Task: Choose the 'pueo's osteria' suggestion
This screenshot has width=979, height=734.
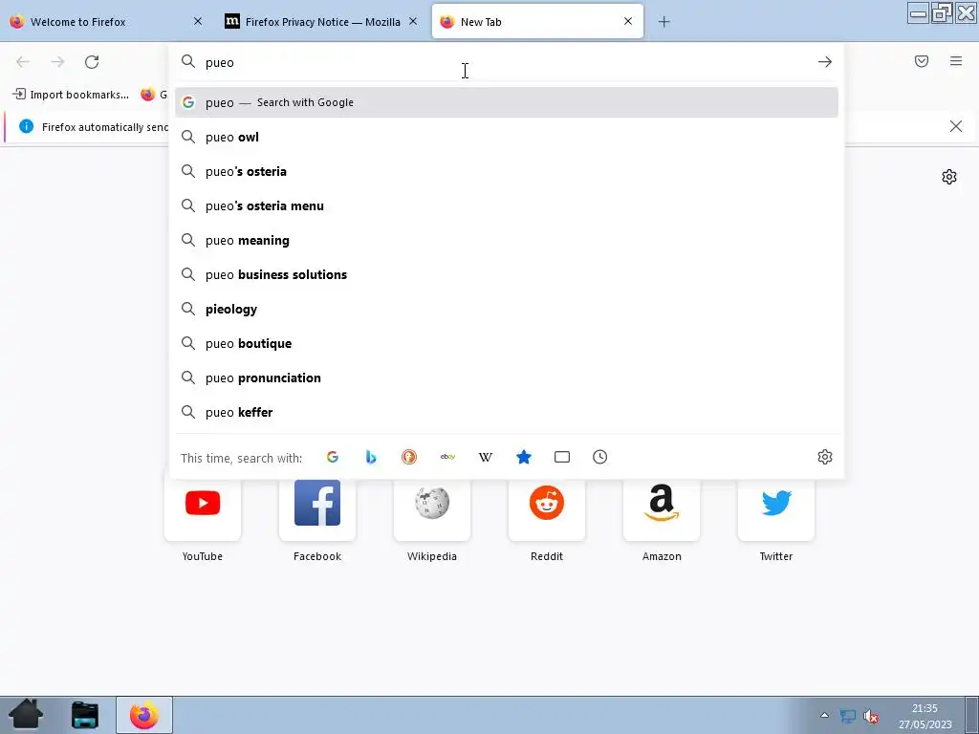Action: coord(507,171)
